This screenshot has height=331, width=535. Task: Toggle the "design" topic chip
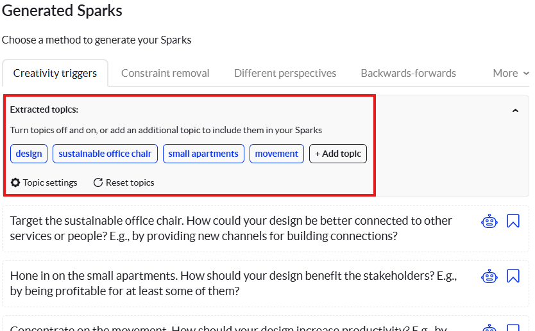[x=29, y=154]
